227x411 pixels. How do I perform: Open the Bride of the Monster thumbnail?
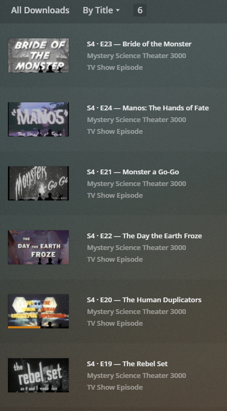(38, 55)
